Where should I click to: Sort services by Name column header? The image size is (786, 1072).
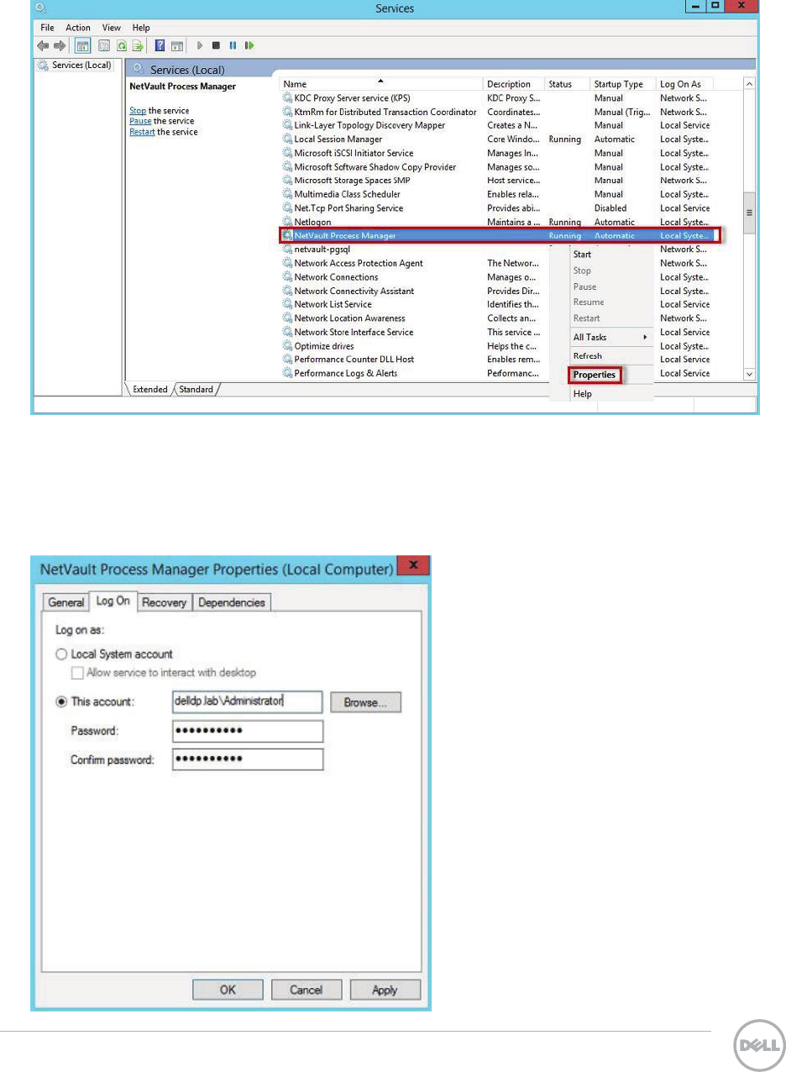tap(380, 84)
